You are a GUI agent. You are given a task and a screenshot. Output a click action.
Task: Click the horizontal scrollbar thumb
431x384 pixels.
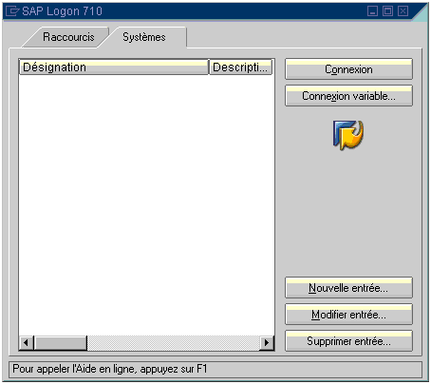(x=61, y=343)
